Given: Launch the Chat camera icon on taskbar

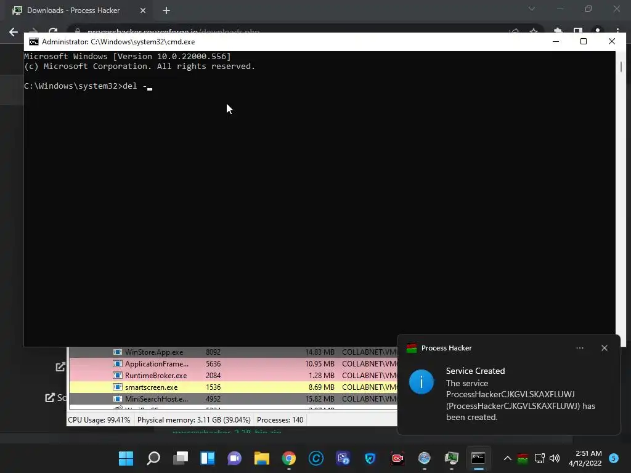Looking at the screenshot, I should tap(235, 458).
